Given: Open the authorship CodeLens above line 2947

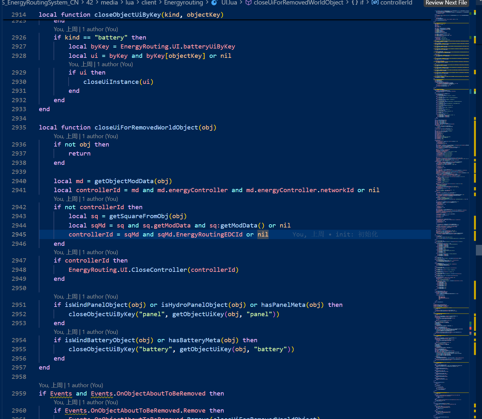Looking at the screenshot, I should 86,252.
